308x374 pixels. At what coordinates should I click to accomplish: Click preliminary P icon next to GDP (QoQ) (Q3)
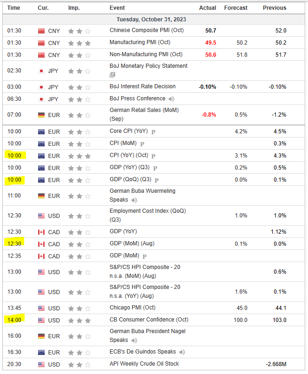[157, 180]
